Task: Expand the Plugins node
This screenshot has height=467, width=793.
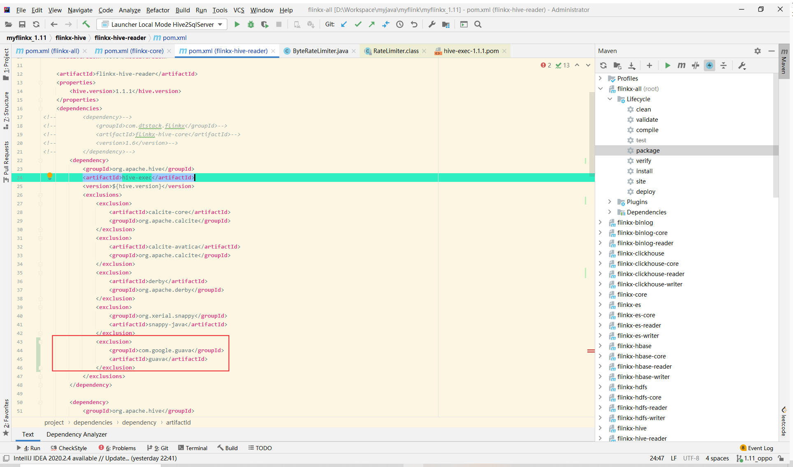Action: pyautogui.click(x=610, y=202)
